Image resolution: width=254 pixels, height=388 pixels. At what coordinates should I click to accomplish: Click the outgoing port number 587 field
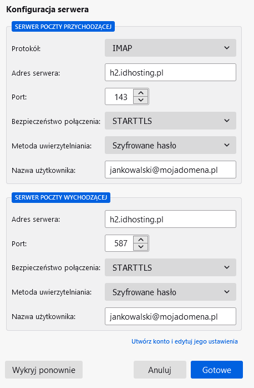[x=119, y=243]
